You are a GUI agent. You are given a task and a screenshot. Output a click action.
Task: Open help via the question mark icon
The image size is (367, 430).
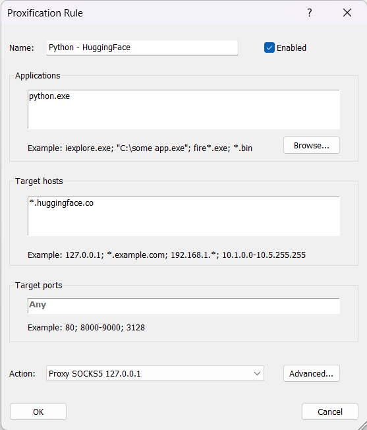(310, 13)
